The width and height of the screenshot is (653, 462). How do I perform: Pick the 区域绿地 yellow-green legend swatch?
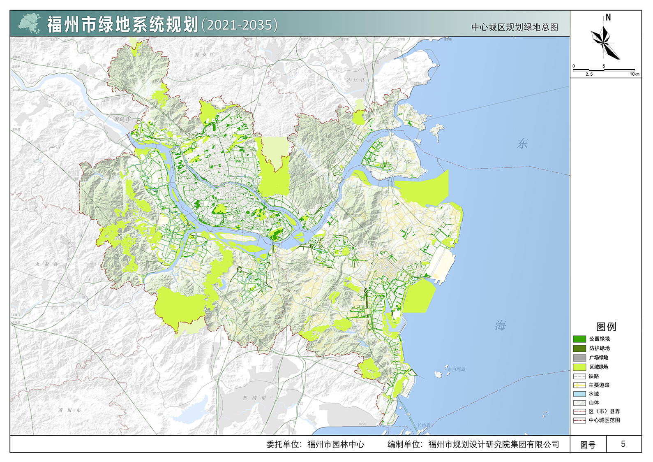click(x=579, y=367)
